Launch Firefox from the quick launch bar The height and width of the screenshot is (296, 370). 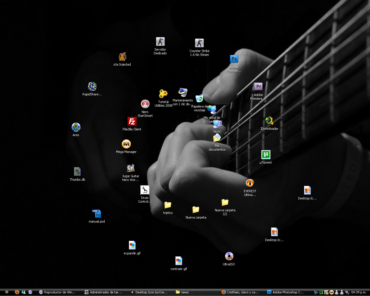(x=17, y=292)
